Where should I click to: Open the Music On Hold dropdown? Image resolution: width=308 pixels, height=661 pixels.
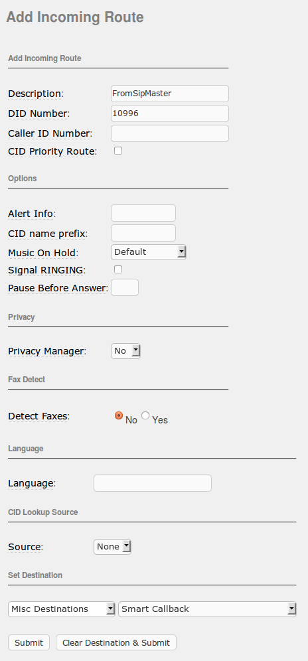pyautogui.click(x=149, y=252)
